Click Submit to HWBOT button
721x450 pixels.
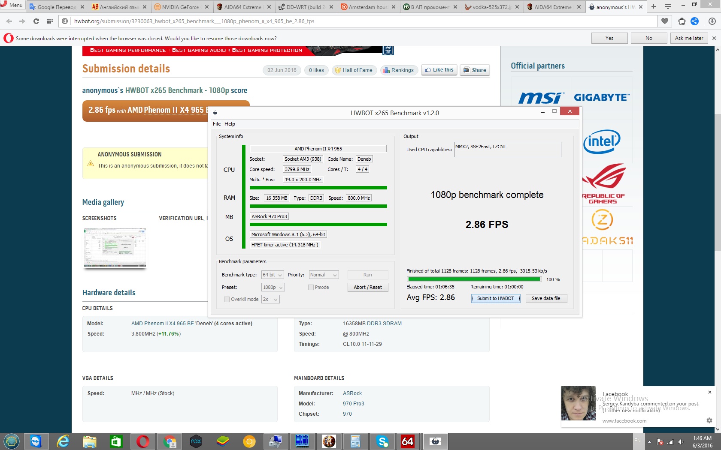pyautogui.click(x=496, y=298)
